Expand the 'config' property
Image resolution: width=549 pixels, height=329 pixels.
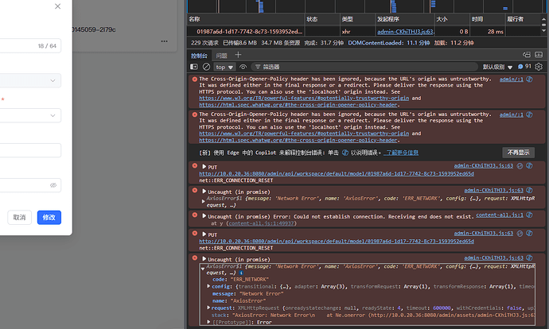click(208, 286)
